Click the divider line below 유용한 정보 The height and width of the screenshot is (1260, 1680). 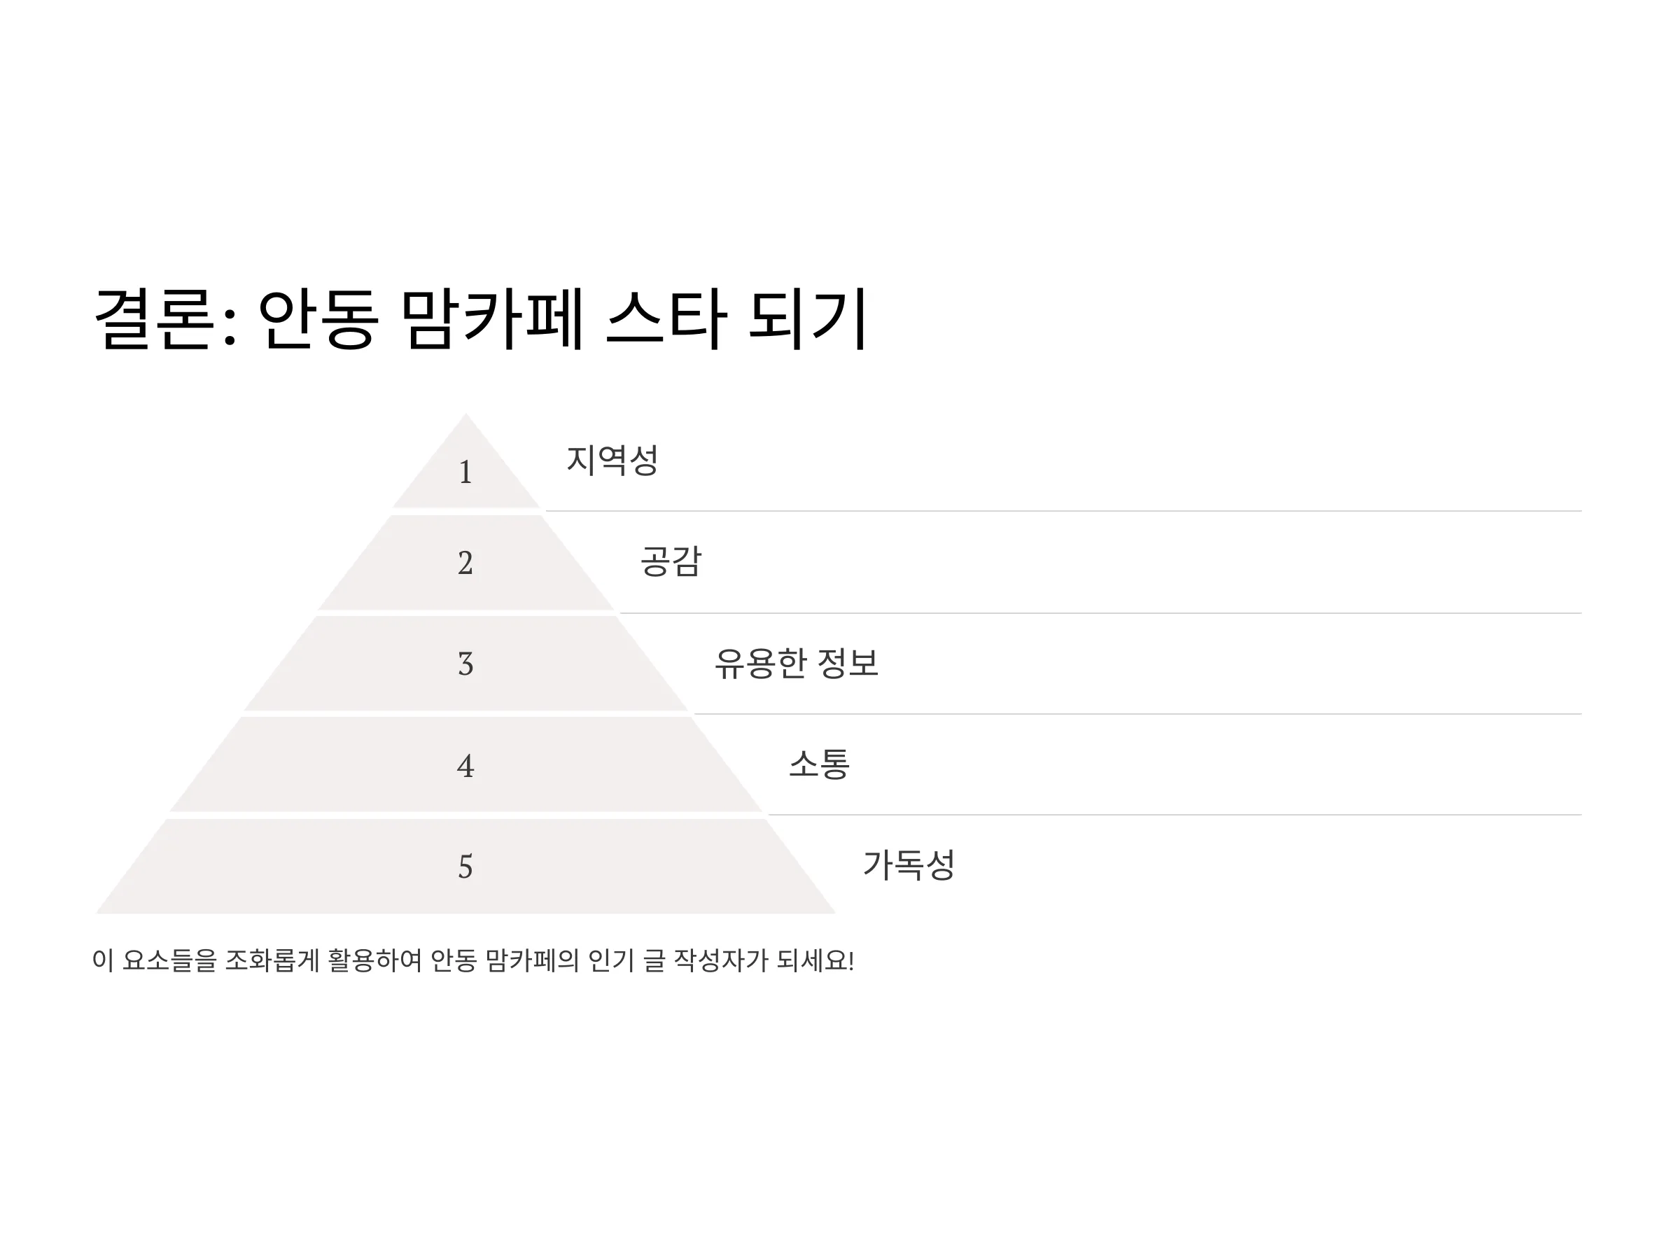[x=1137, y=714]
